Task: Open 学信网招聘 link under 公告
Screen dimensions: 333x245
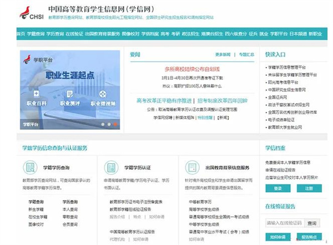Action: point(163,118)
